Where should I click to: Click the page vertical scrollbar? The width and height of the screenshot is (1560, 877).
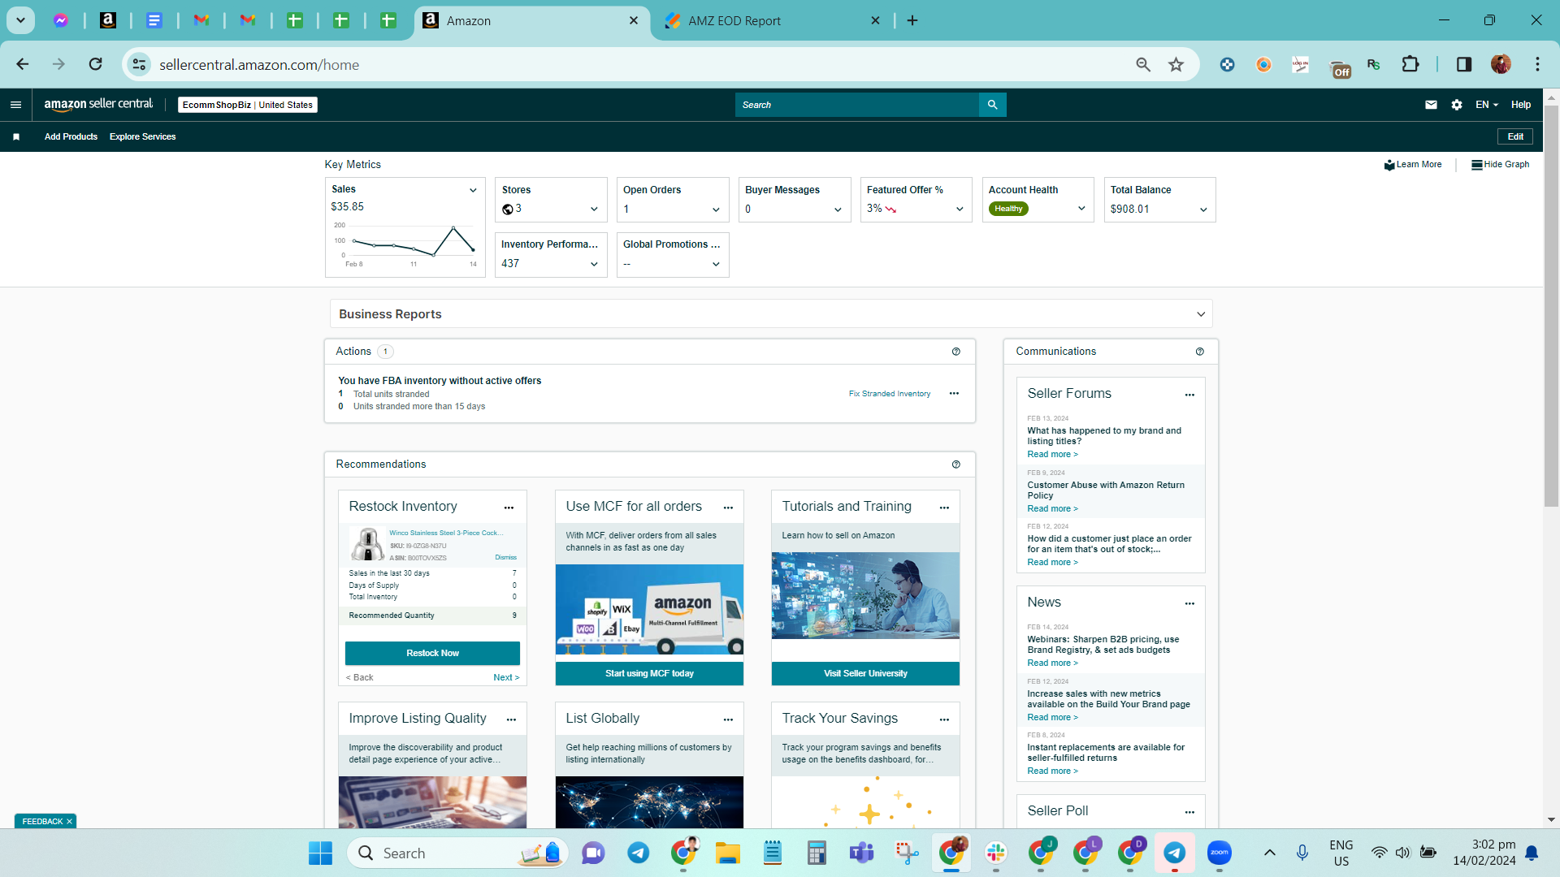tap(1551, 305)
